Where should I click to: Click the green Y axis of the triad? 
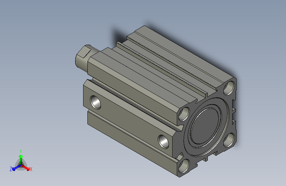click(x=21, y=160)
